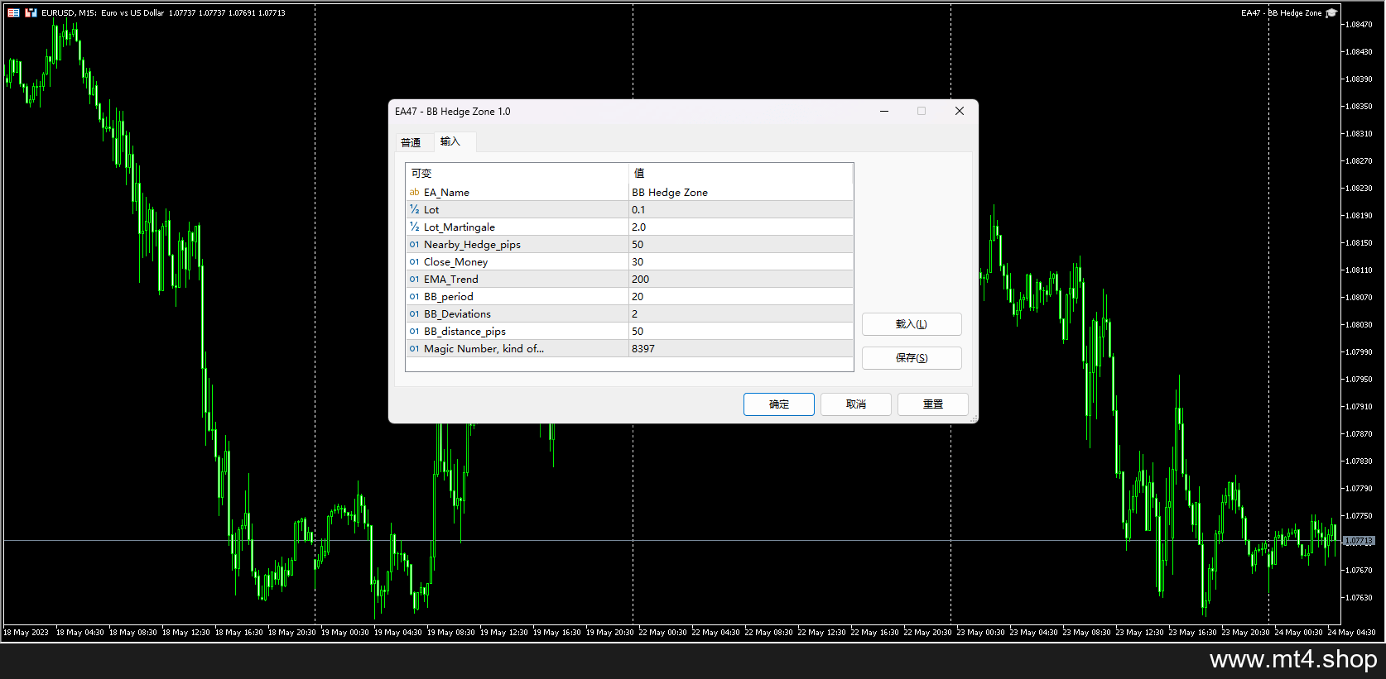Screen dimensions: 1386x679
Task: Select the EMA_Trend value 200
Action: click(x=641, y=280)
